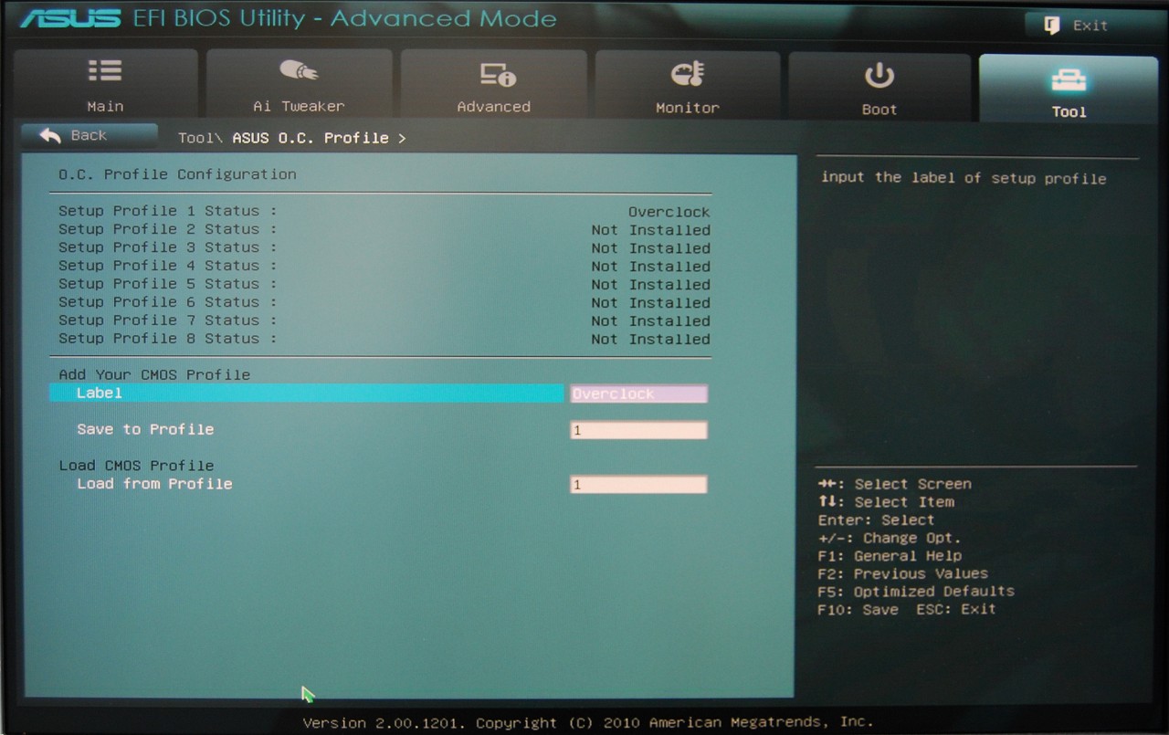Viewport: 1169px width, 735px height.
Task: Click Setup Profile 6 Status row
Action: tap(384, 302)
